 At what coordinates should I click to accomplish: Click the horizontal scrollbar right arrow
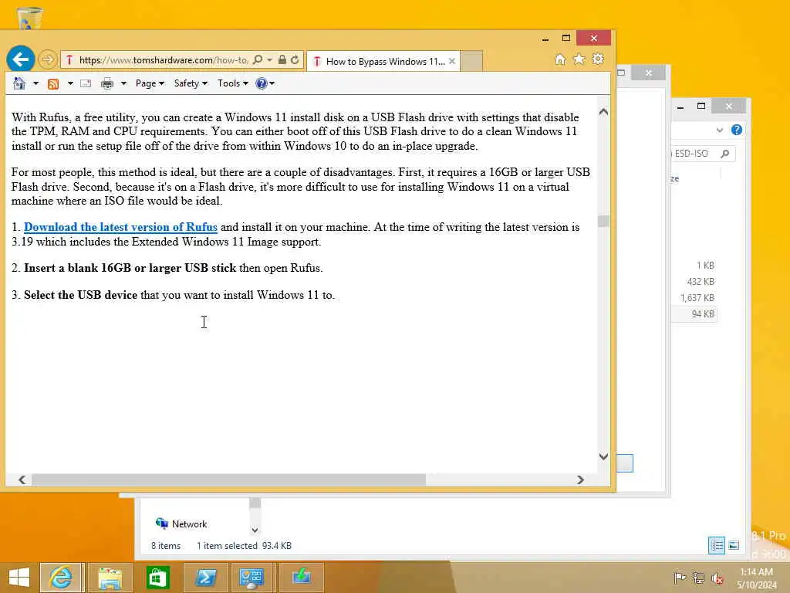(580, 479)
